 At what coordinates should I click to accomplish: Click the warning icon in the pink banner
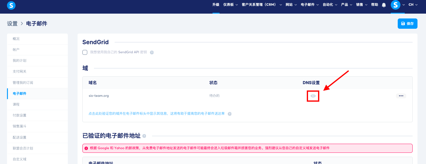click(x=87, y=148)
